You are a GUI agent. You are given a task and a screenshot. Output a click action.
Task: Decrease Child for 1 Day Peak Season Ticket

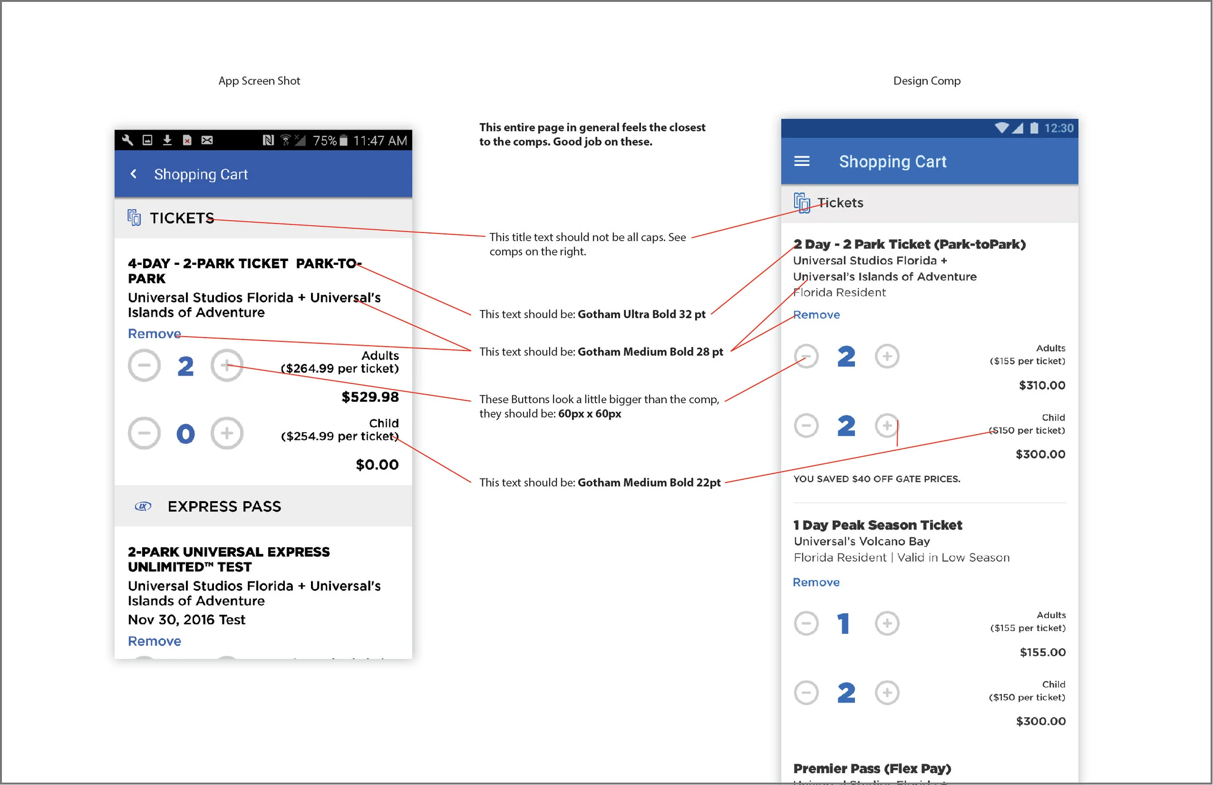point(806,693)
